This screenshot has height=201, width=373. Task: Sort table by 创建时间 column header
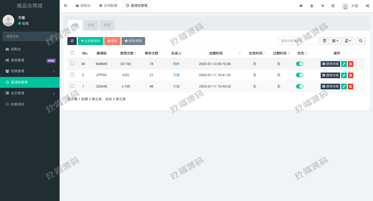[x=216, y=53]
